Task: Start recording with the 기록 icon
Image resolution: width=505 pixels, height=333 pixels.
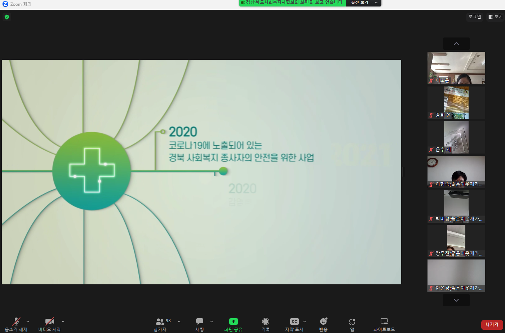Action: tap(266, 321)
